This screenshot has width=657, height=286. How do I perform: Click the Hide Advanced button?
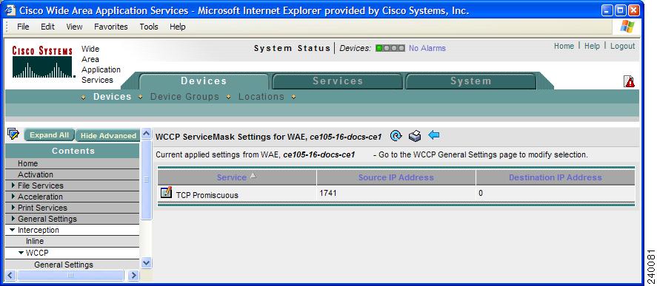pyautogui.click(x=108, y=135)
